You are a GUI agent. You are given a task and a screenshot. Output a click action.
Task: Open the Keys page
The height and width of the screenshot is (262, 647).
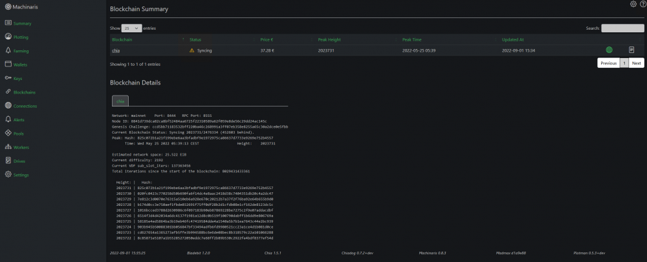pos(17,78)
